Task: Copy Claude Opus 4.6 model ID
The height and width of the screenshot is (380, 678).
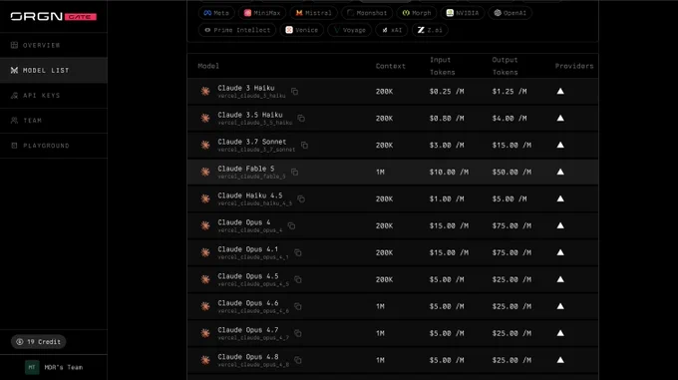Action: click(298, 306)
